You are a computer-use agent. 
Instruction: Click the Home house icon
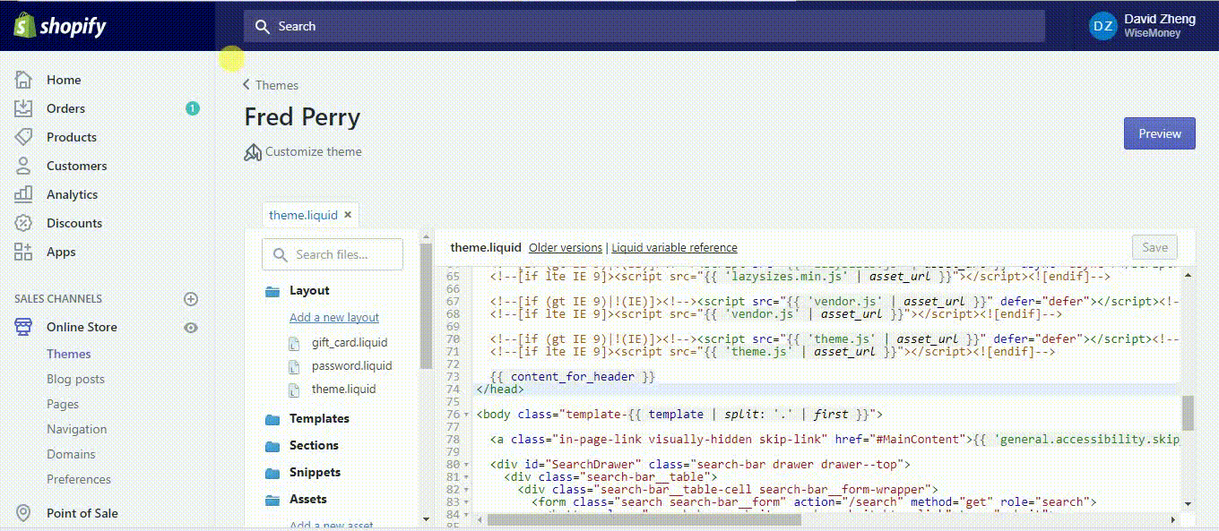(23, 80)
